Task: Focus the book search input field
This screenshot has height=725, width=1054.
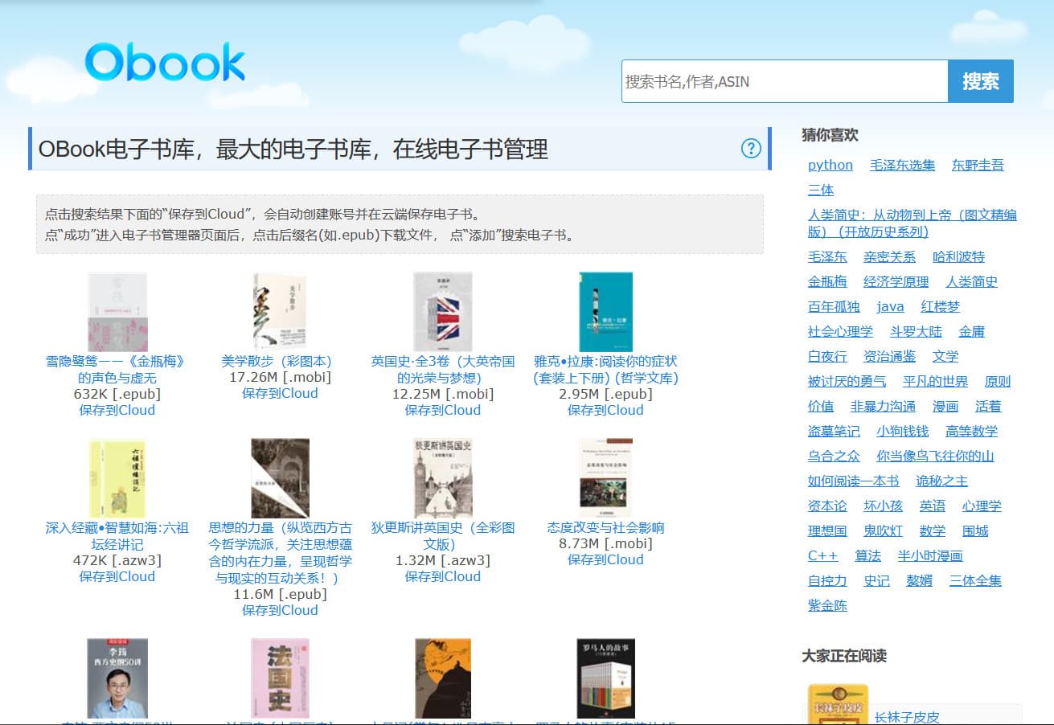Action: click(785, 81)
